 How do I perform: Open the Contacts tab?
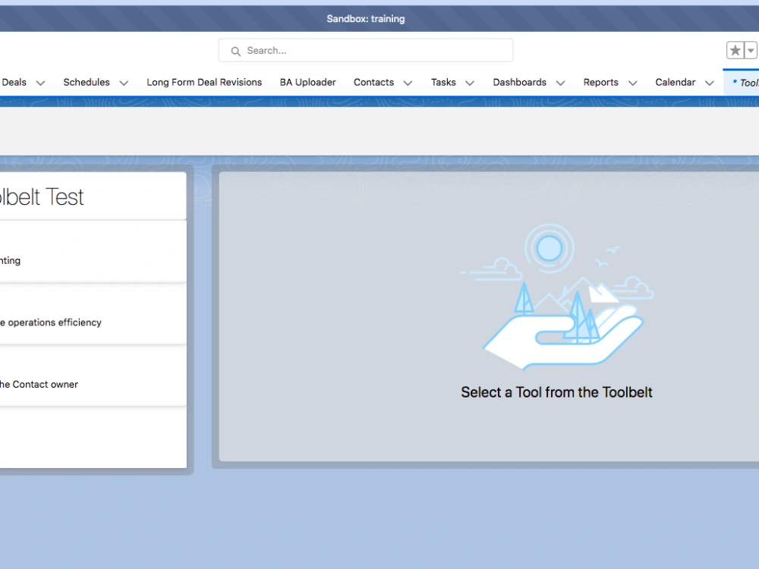pos(373,82)
